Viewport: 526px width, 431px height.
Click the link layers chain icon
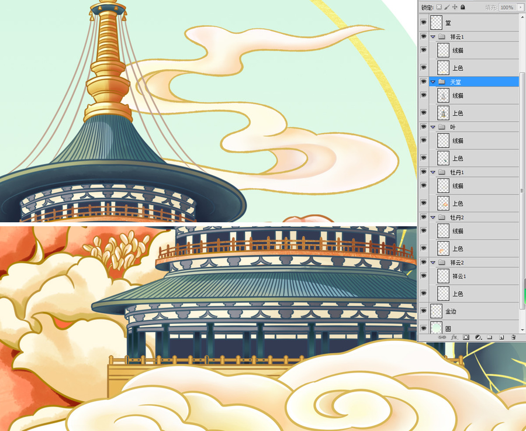(442, 337)
